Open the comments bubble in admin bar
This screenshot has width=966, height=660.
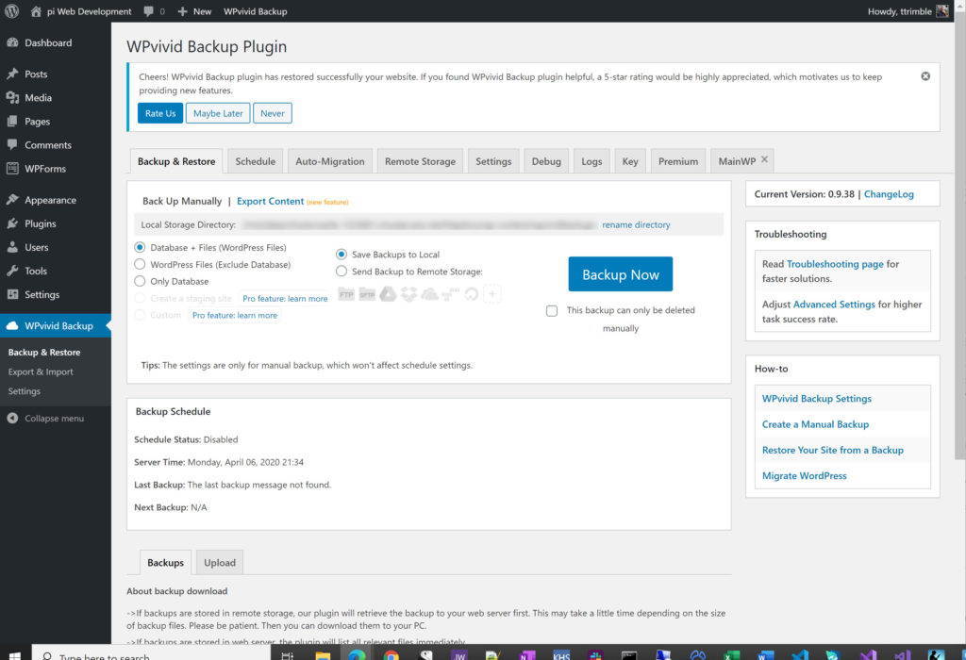tap(148, 11)
